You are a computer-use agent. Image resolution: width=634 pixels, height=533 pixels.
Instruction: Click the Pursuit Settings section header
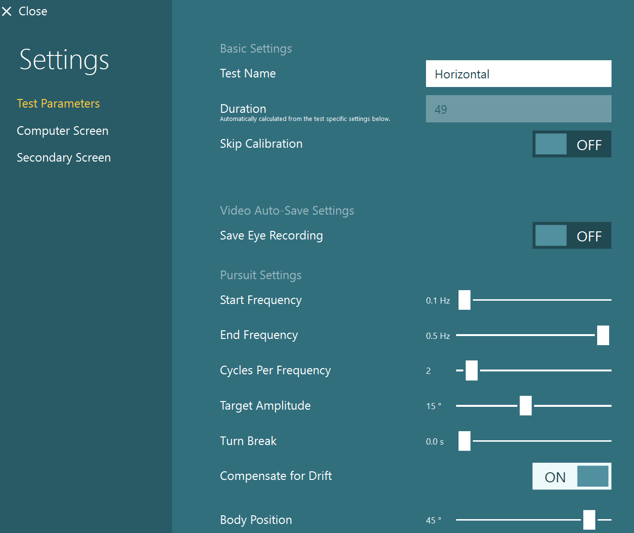click(261, 275)
